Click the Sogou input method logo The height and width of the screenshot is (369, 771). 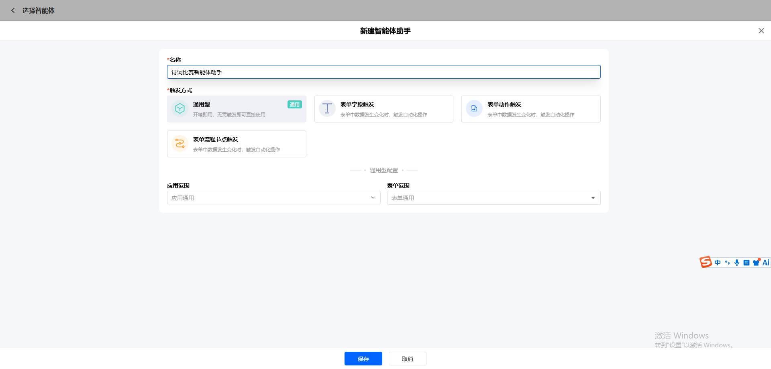click(706, 262)
